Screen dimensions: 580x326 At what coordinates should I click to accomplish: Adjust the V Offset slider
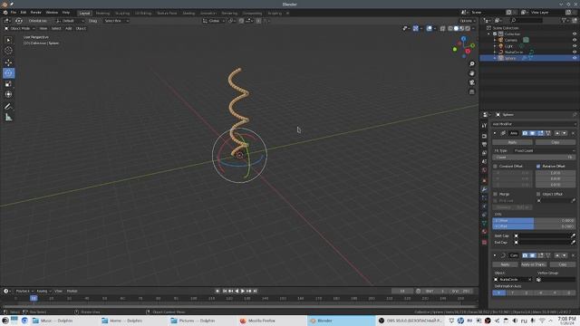coord(534,226)
